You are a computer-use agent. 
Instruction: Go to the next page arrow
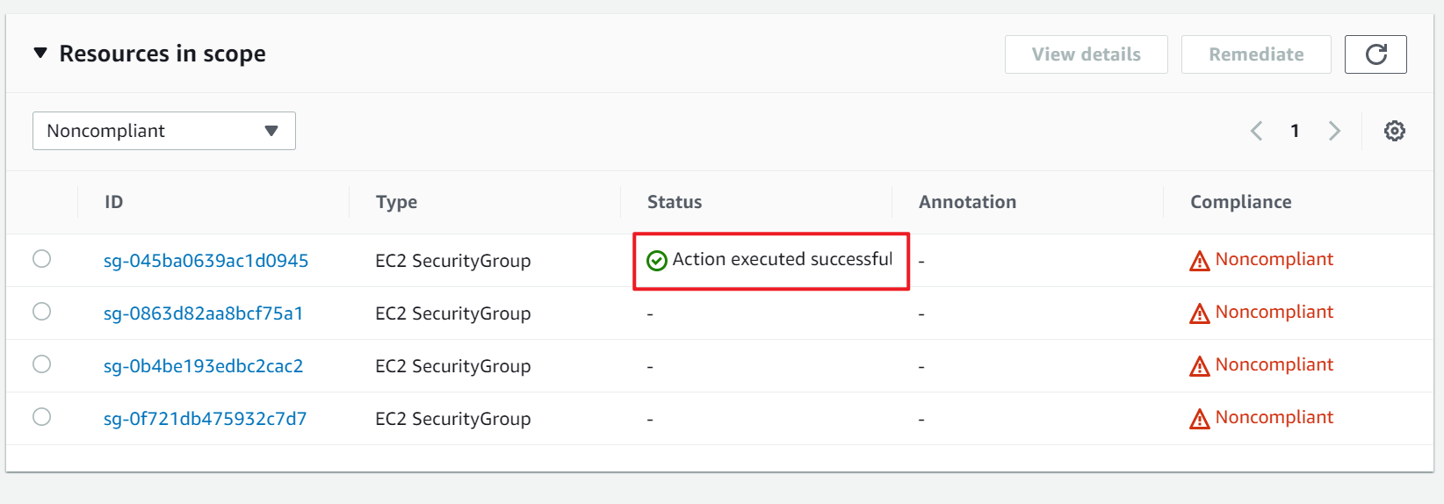(x=1334, y=131)
